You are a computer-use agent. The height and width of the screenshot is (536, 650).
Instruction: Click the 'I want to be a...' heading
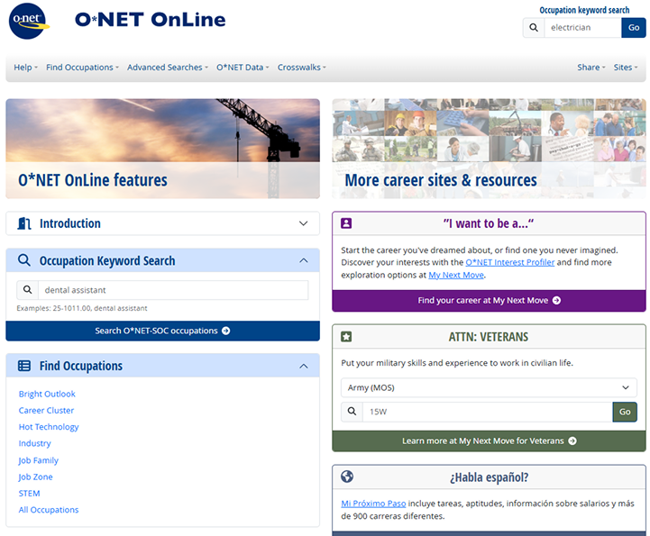pyautogui.click(x=489, y=223)
